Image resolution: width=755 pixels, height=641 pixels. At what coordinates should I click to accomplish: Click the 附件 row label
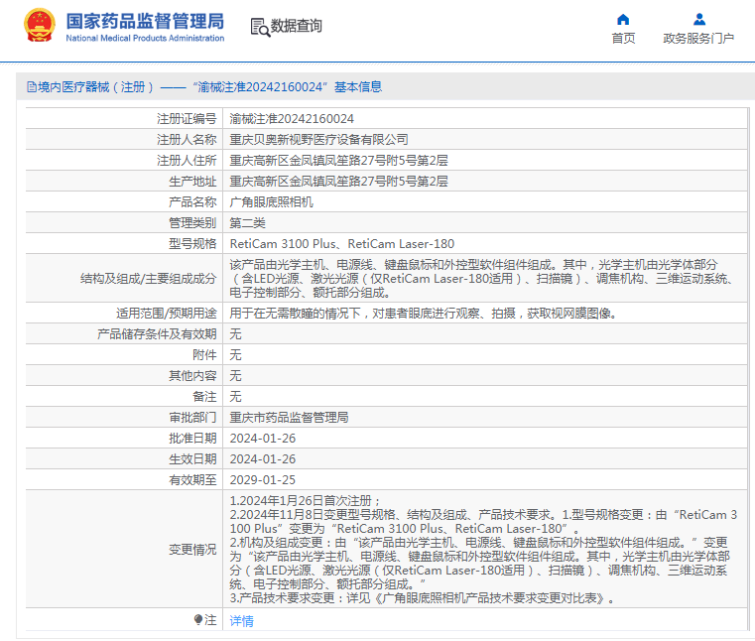pyautogui.click(x=204, y=355)
